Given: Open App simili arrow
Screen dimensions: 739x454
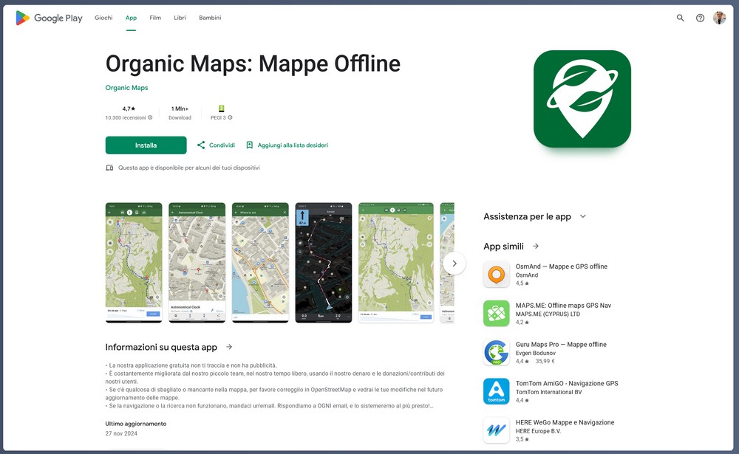Looking at the screenshot, I should [536, 247].
